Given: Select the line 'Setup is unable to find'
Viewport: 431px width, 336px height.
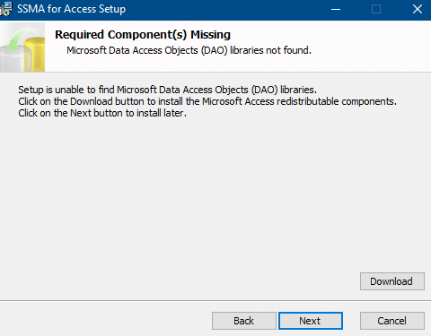Looking at the screenshot, I should pyautogui.click(x=167, y=90).
